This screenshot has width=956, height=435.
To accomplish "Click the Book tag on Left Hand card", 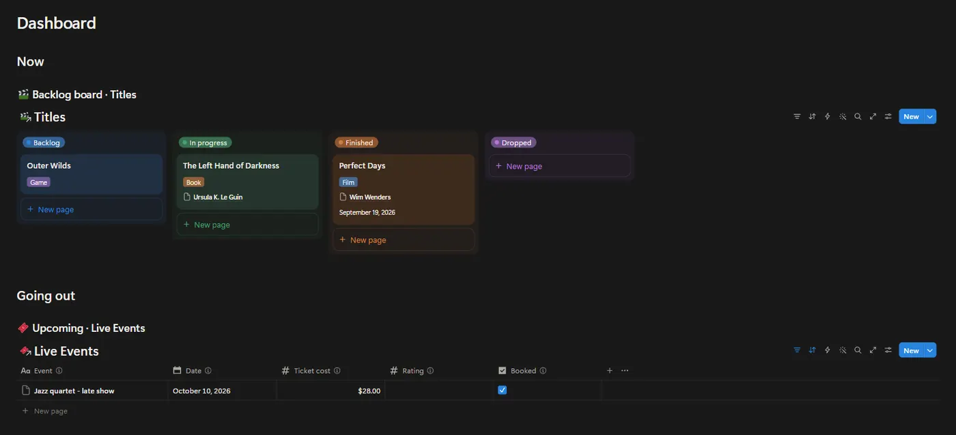I will 194,182.
